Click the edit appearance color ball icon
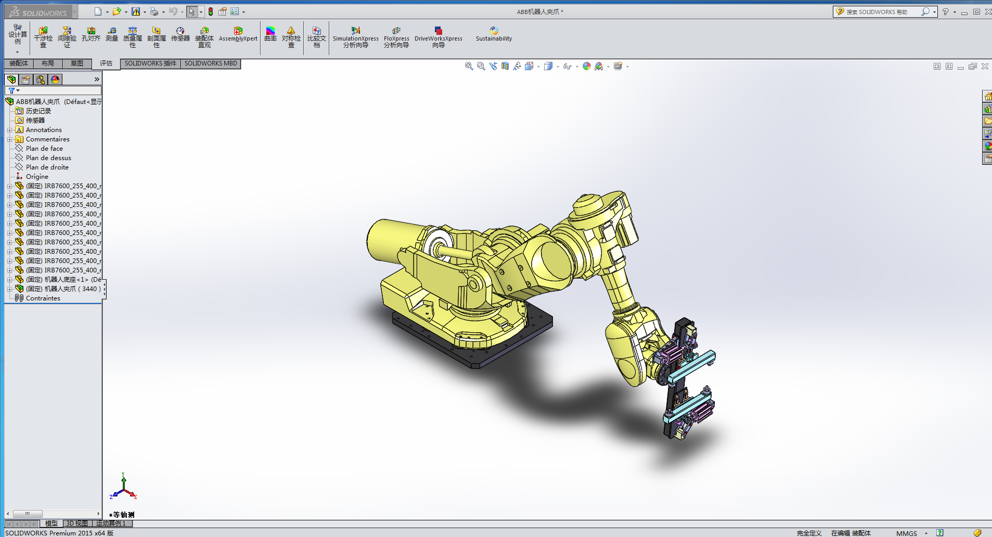The width and height of the screenshot is (992, 537). point(587,66)
